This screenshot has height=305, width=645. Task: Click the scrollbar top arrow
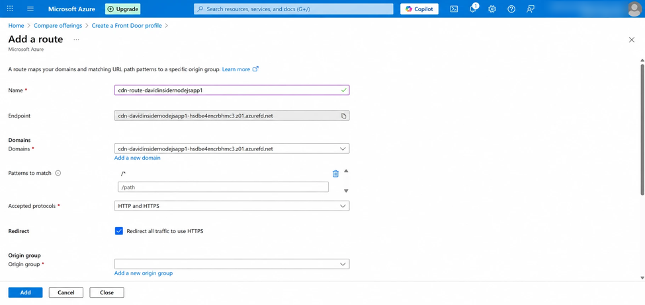[x=642, y=61]
